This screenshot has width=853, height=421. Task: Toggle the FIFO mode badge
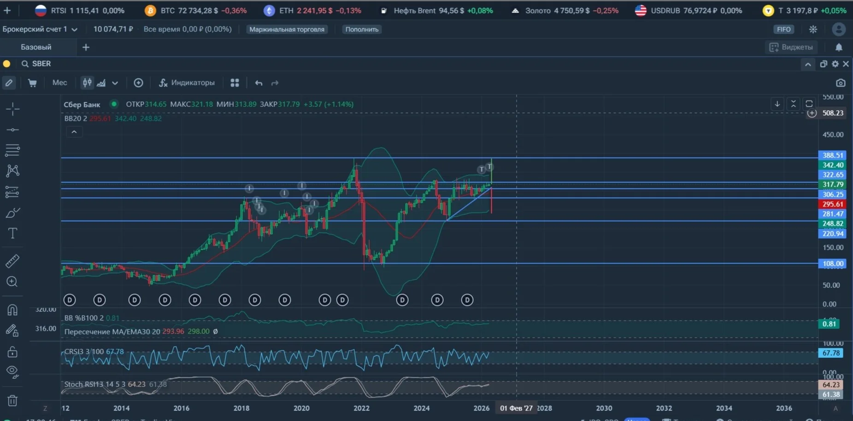783,29
